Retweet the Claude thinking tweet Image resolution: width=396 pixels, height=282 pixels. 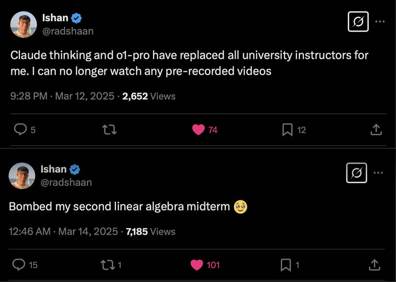pos(109,130)
